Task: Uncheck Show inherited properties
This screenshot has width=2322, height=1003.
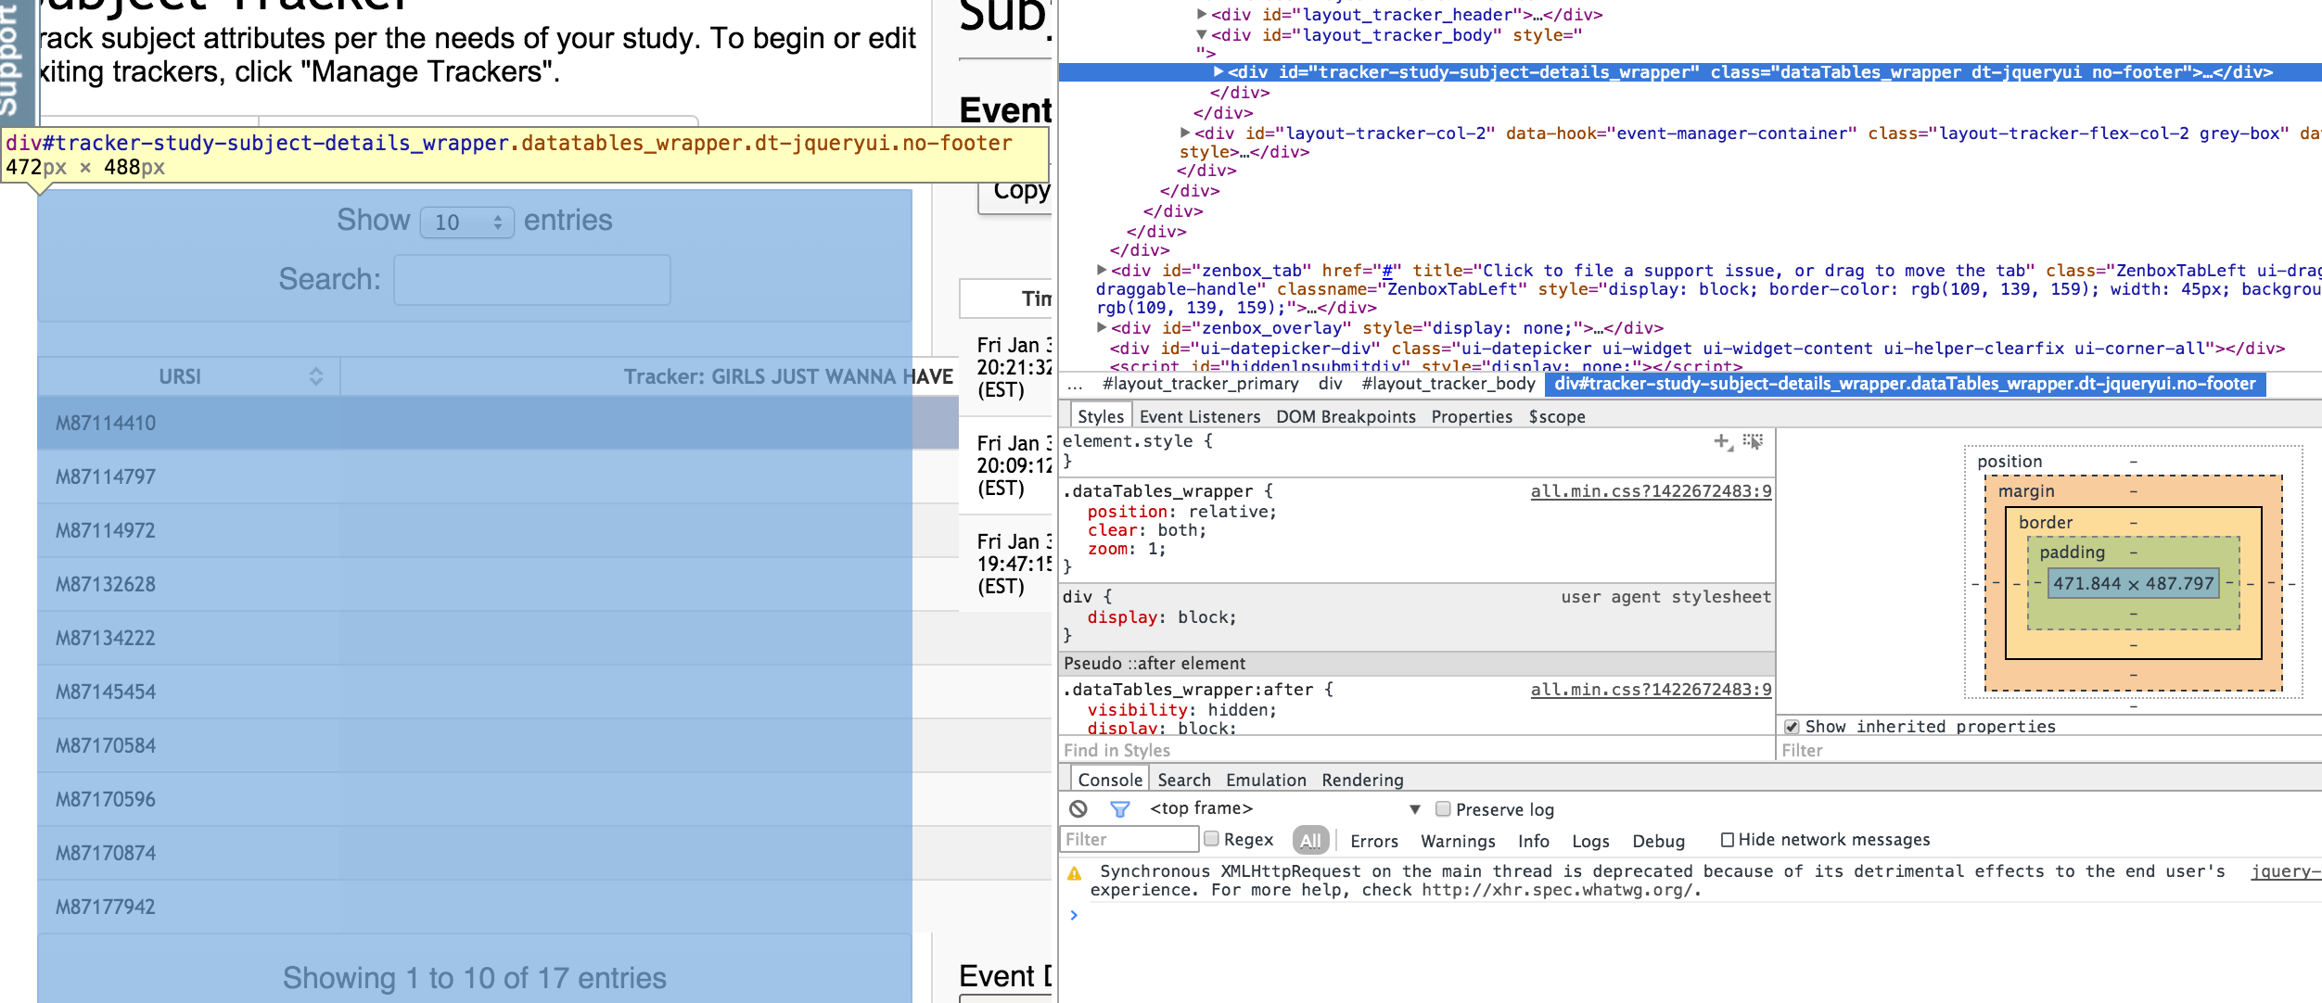Action: click(x=1792, y=727)
